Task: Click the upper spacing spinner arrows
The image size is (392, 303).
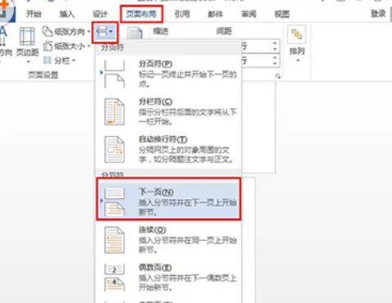Action: pyautogui.click(x=275, y=46)
